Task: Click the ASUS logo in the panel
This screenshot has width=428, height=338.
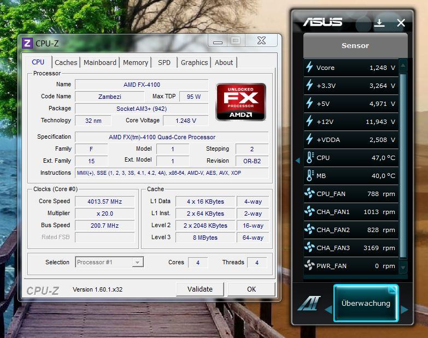Action: (x=323, y=22)
